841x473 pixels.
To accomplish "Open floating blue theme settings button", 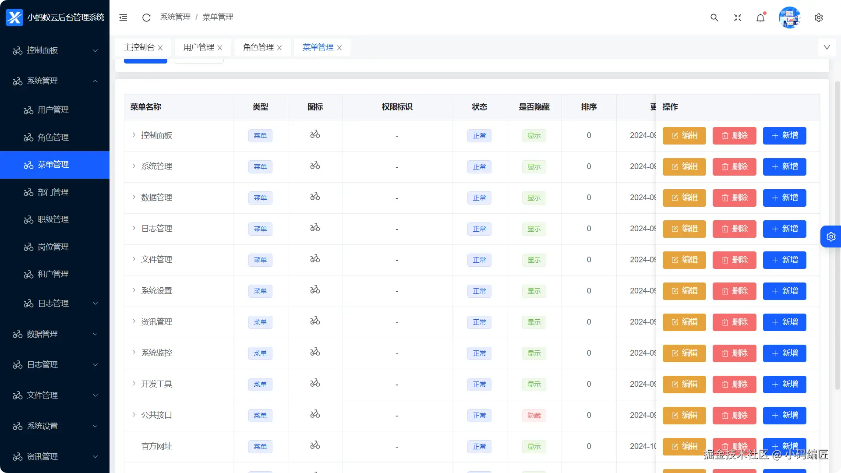I will pyautogui.click(x=830, y=236).
